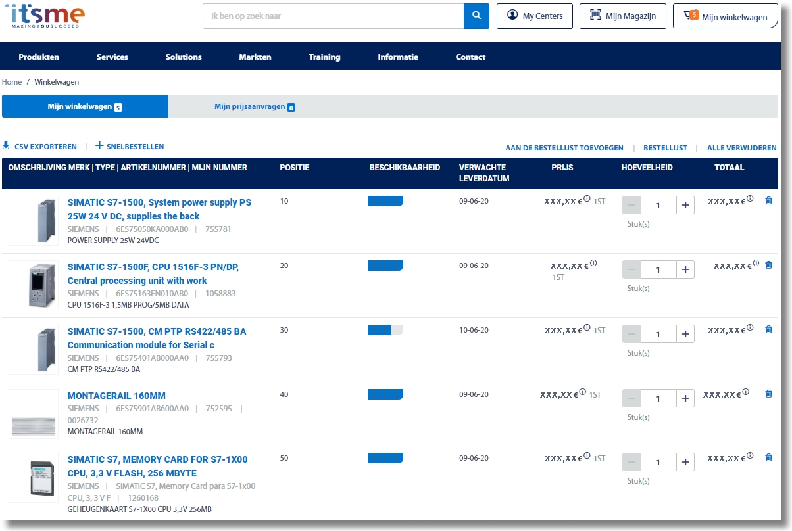This screenshot has height=531, width=792.
Task: Show price info for CM PTP RS422/485
Action: (587, 328)
